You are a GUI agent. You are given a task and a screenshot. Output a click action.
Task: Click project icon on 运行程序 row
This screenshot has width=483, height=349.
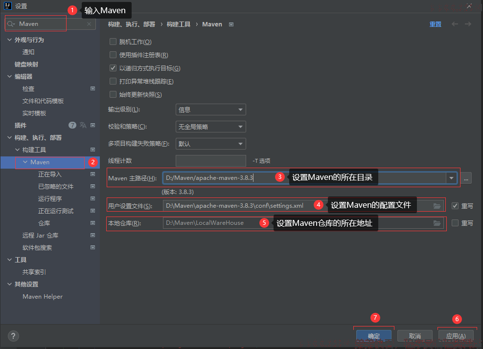pos(92,198)
